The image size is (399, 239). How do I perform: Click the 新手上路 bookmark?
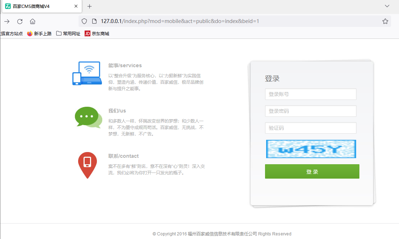coord(39,33)
